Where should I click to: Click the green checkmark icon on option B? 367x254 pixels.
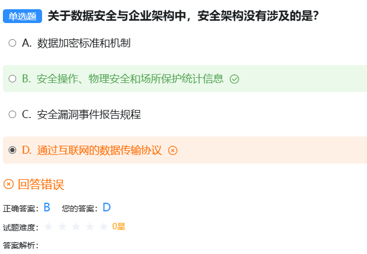234,79
